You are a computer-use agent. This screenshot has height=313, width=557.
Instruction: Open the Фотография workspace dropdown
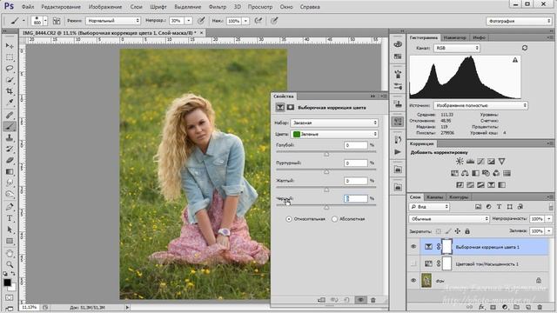pyautogui.click(x=519, y=21)
